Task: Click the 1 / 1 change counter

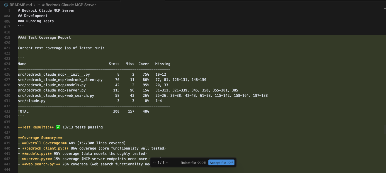Action: click(x=161, y=163)
